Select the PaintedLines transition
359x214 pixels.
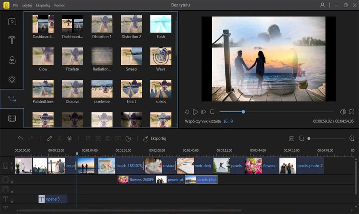coord(43,92)
